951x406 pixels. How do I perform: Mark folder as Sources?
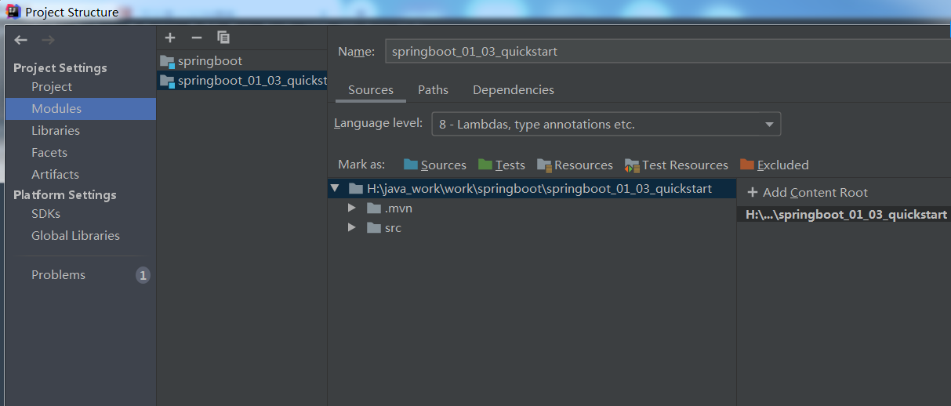(435, 165)
